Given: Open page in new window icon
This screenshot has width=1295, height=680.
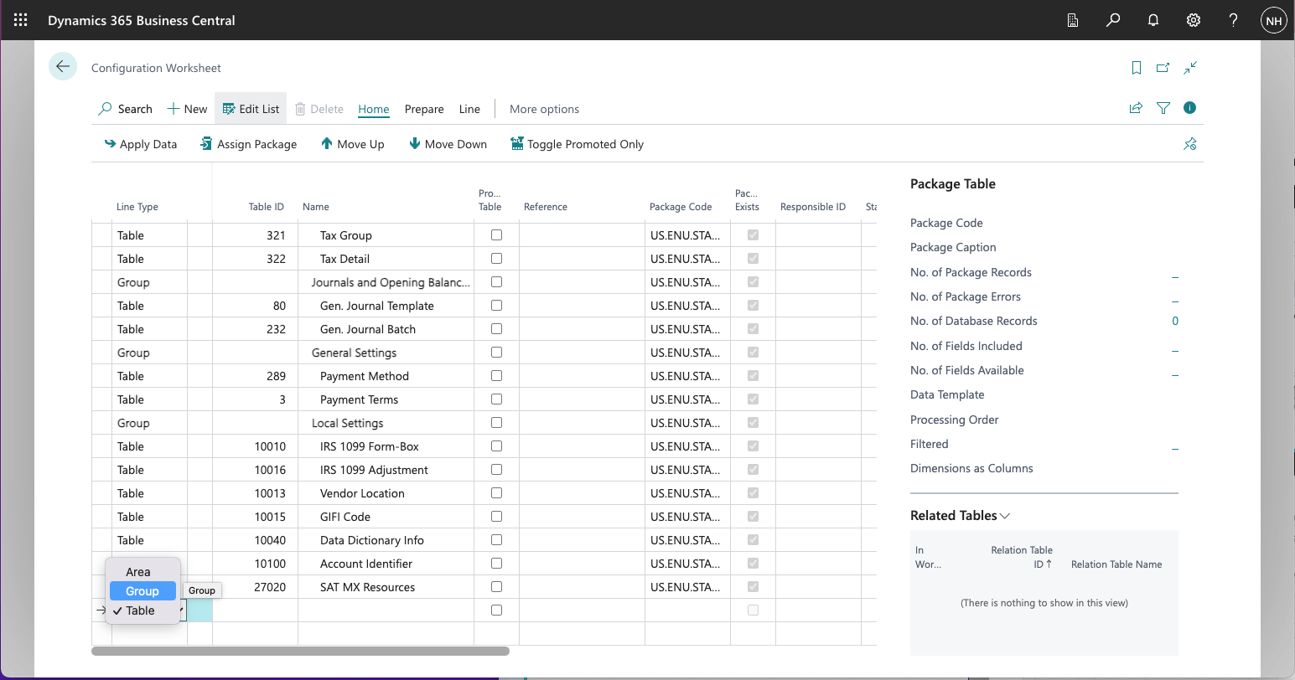Looking at the screenshot, I should (x=1163, y=68).
